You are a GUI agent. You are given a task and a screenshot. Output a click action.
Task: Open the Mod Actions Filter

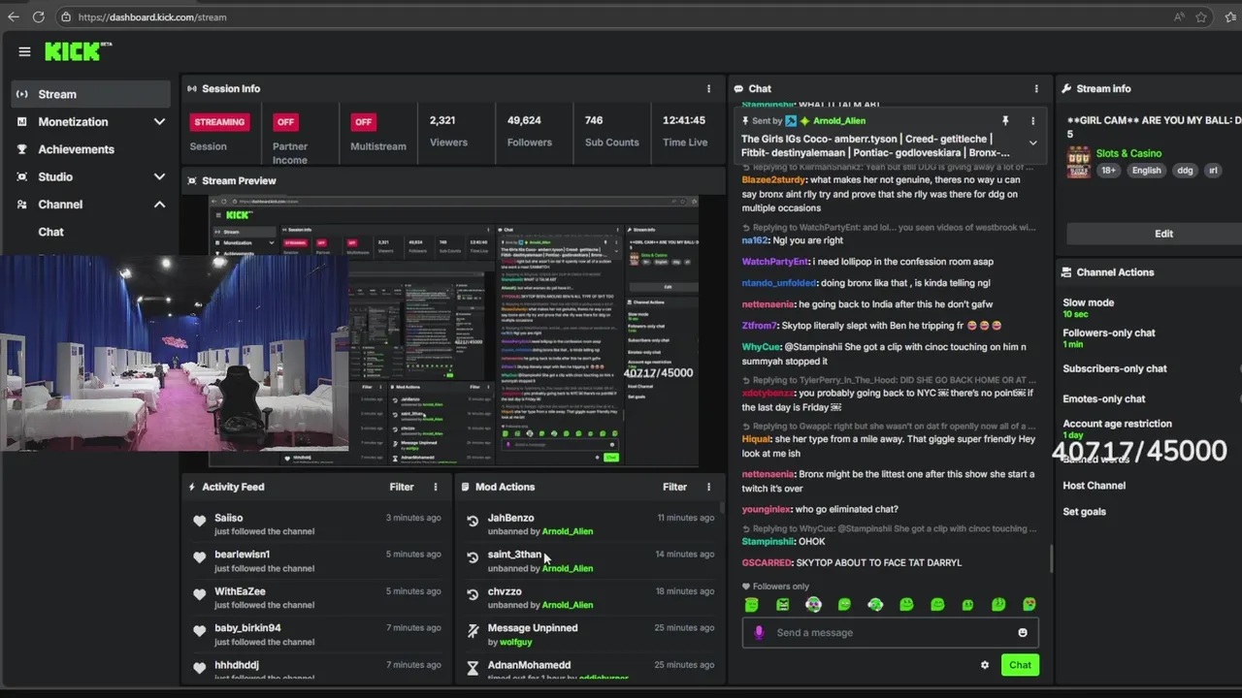(x=674, y=487)
